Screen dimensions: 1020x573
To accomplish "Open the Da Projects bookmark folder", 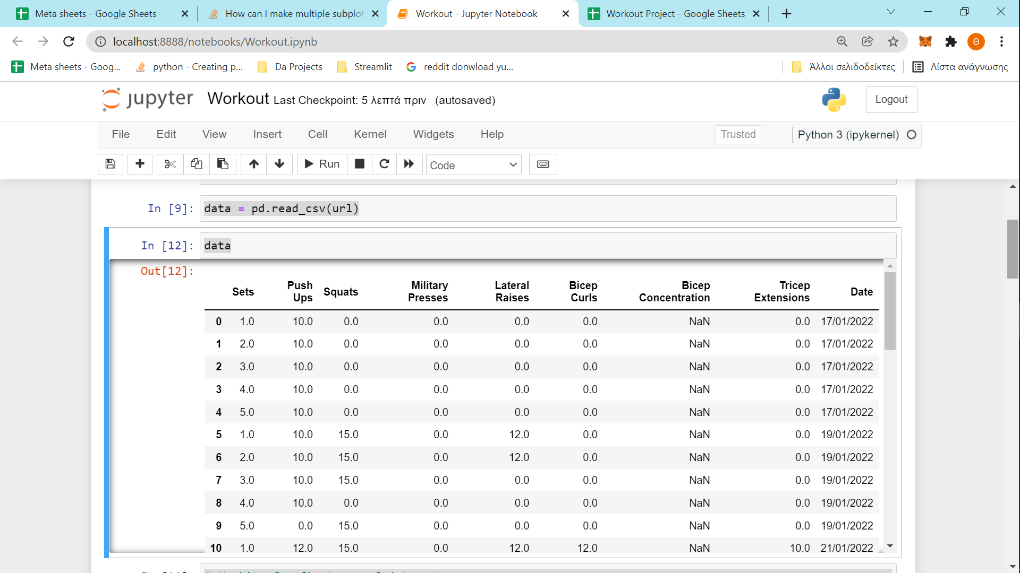I will click(290, 67).
